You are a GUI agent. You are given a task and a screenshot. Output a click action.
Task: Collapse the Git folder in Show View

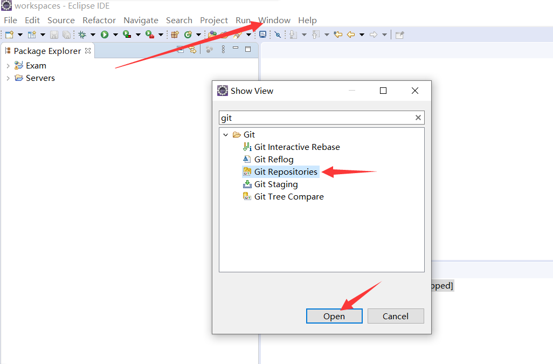point(226,134)
